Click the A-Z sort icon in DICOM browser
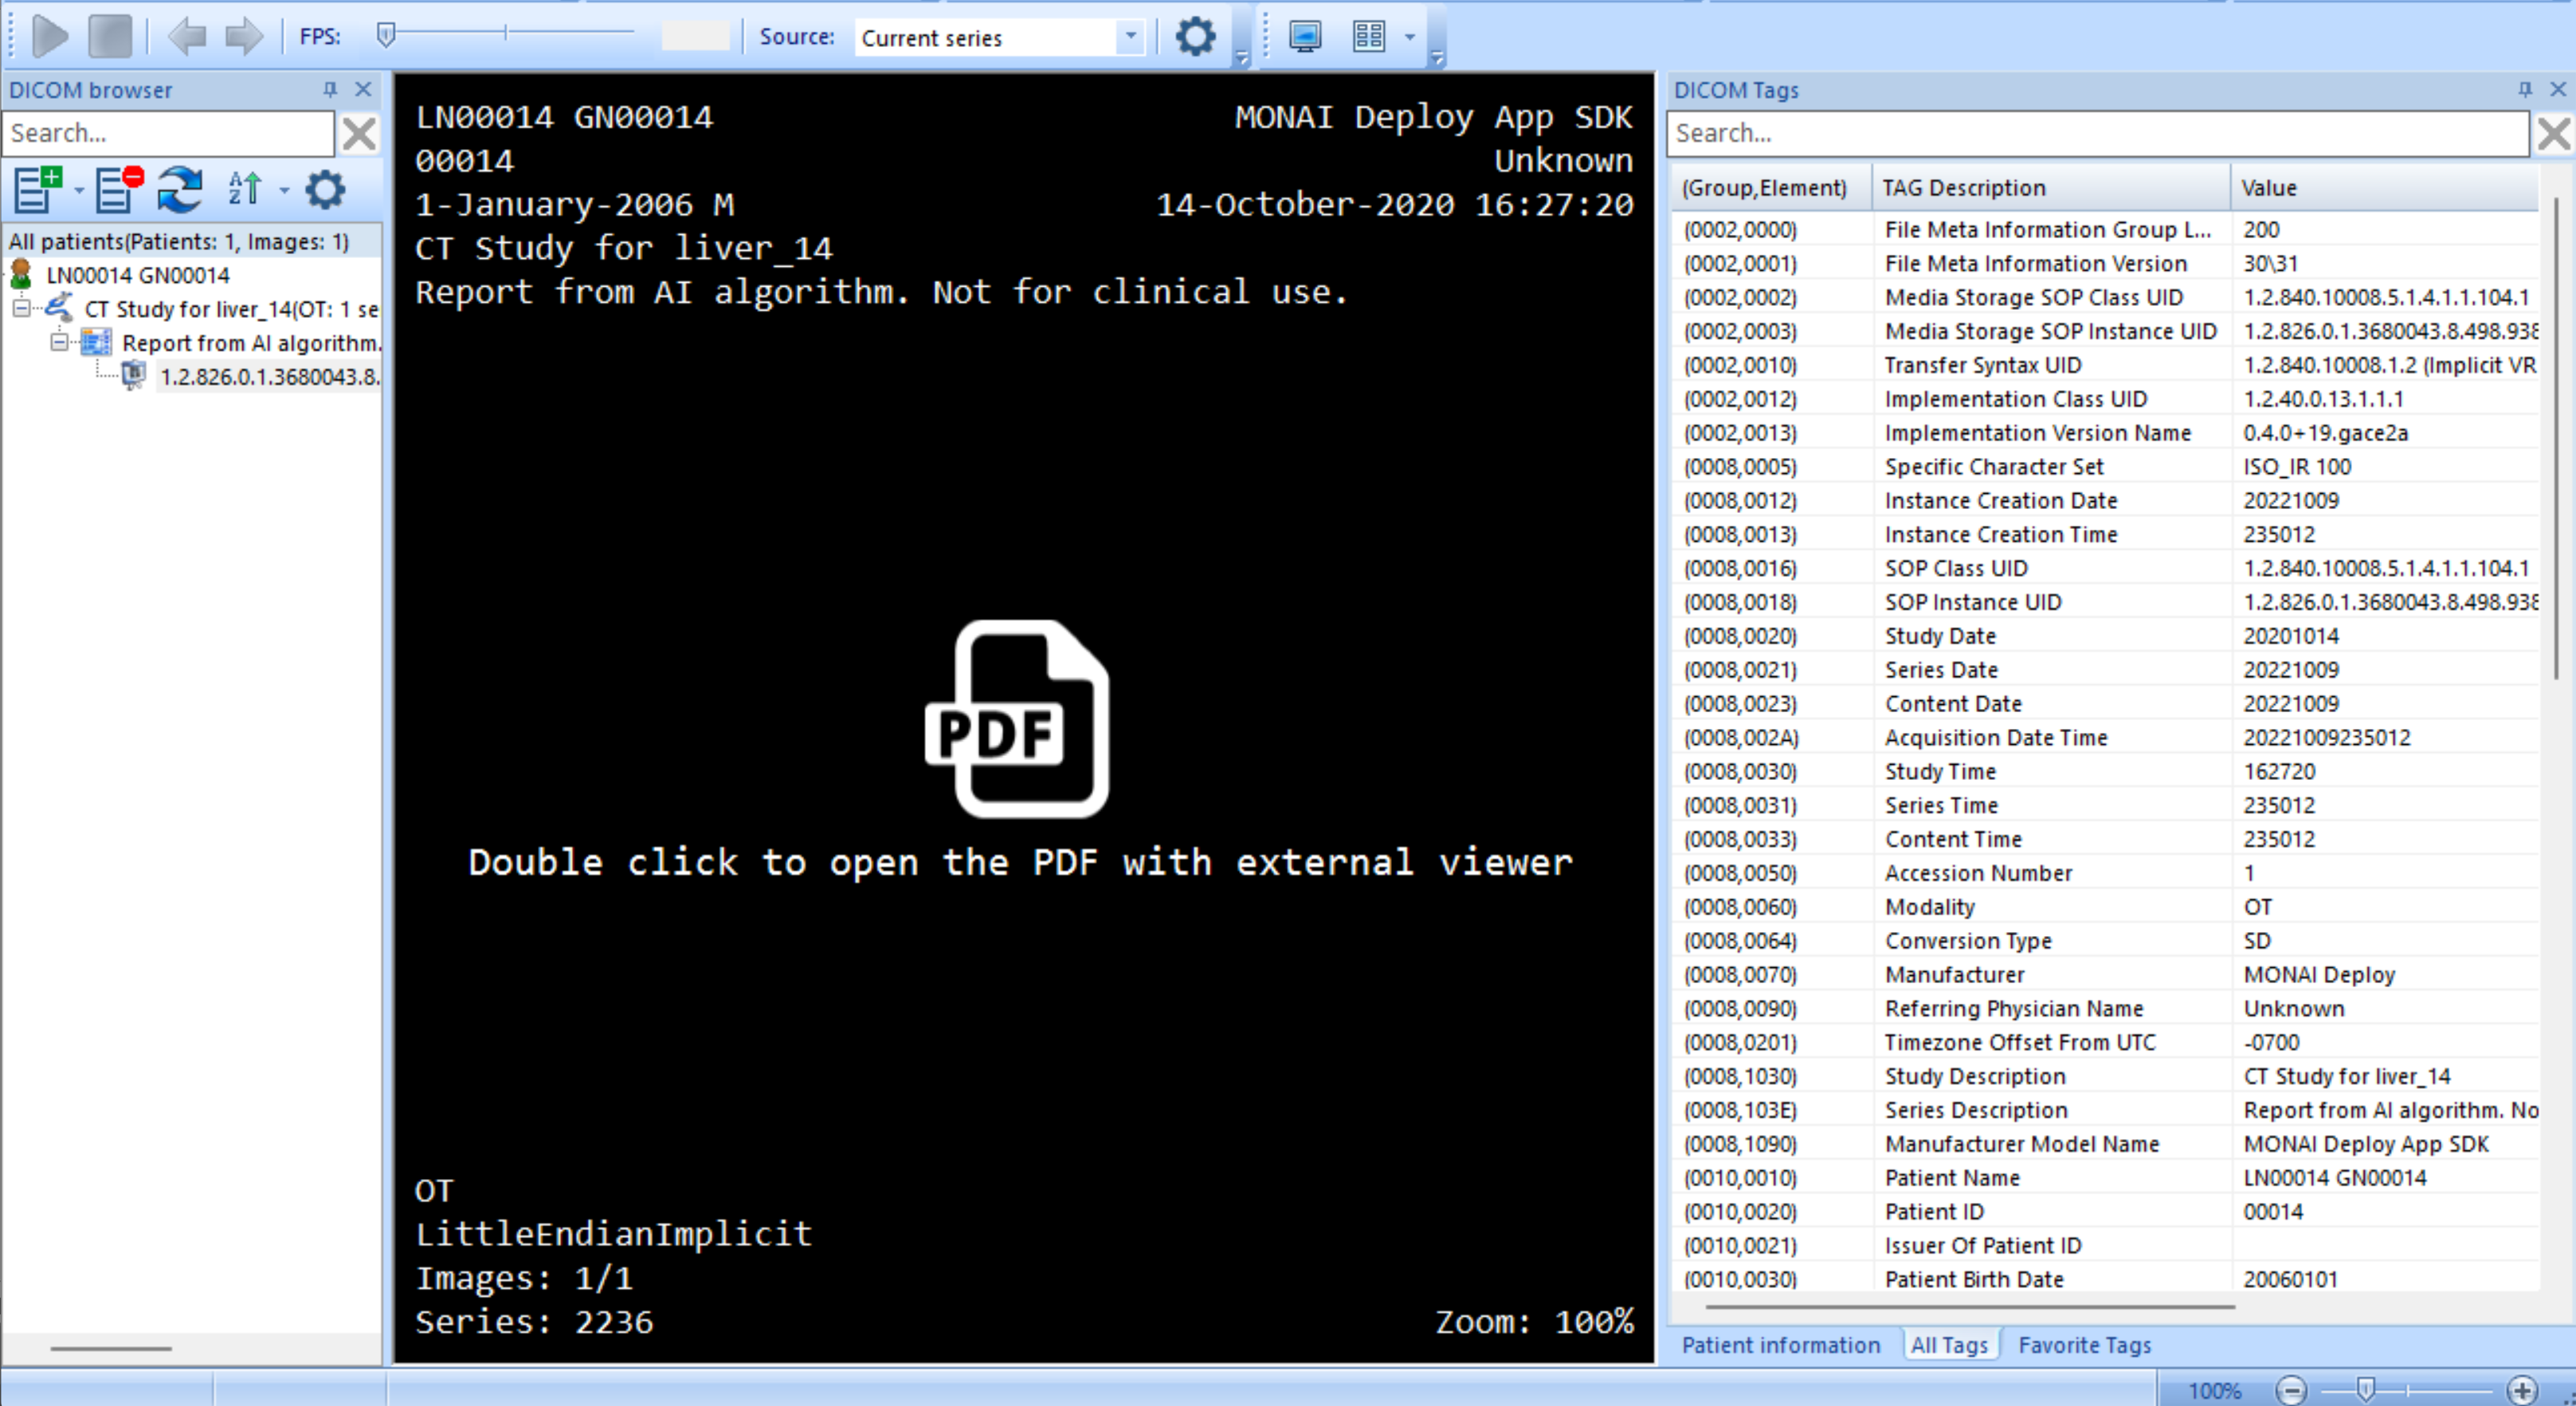 click(245, 189)
